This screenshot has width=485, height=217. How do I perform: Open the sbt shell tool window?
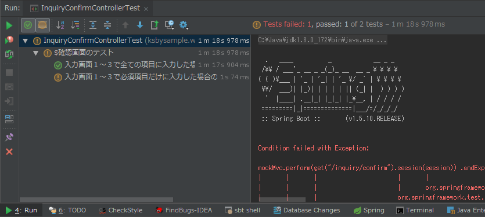243,210
